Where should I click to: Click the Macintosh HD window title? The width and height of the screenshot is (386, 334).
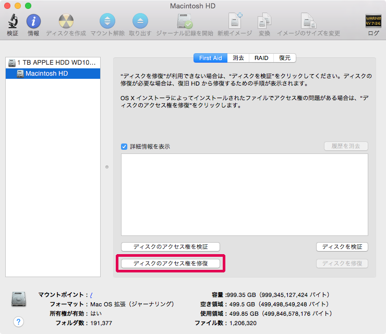click(193, 6)
